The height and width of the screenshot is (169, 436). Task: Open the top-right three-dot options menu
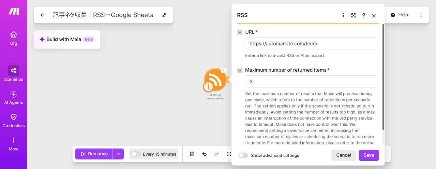click(x=421, y=15)
